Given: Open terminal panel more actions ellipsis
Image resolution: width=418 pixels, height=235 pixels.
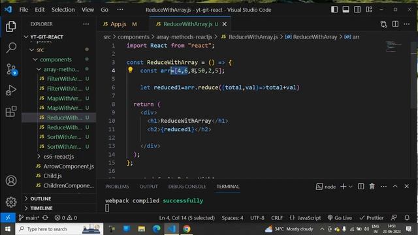Looking at the screenshot, I should (x=383, y=187).
